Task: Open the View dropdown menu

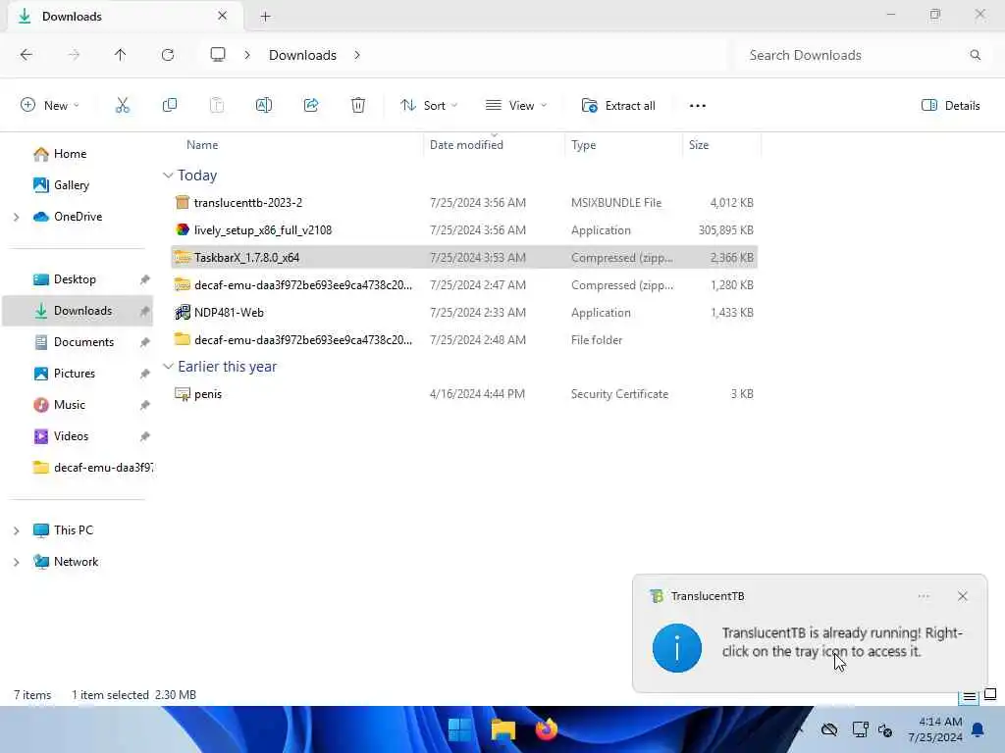Action: coord(516,106)
